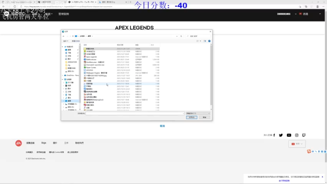Open the file type filter dropdown

[x=198, y=114]
